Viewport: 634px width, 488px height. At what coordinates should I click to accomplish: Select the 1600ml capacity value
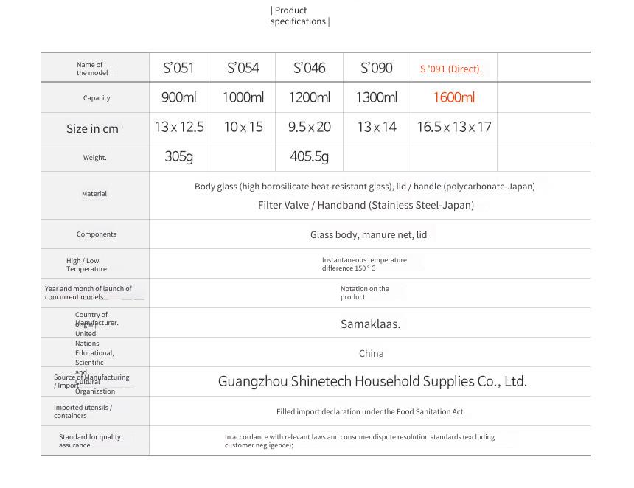click(453, 97)
